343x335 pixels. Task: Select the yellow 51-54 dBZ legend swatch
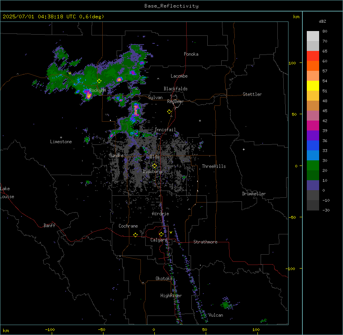click(x=313, y=86)
